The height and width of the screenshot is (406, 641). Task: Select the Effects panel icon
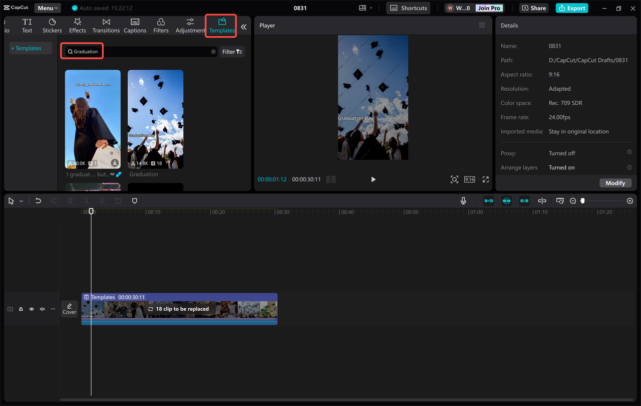(x=77, y=25)
